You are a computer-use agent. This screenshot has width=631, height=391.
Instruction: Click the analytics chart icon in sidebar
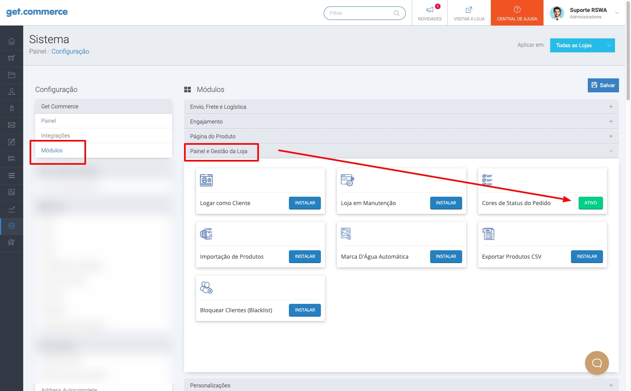click(12, 209)
